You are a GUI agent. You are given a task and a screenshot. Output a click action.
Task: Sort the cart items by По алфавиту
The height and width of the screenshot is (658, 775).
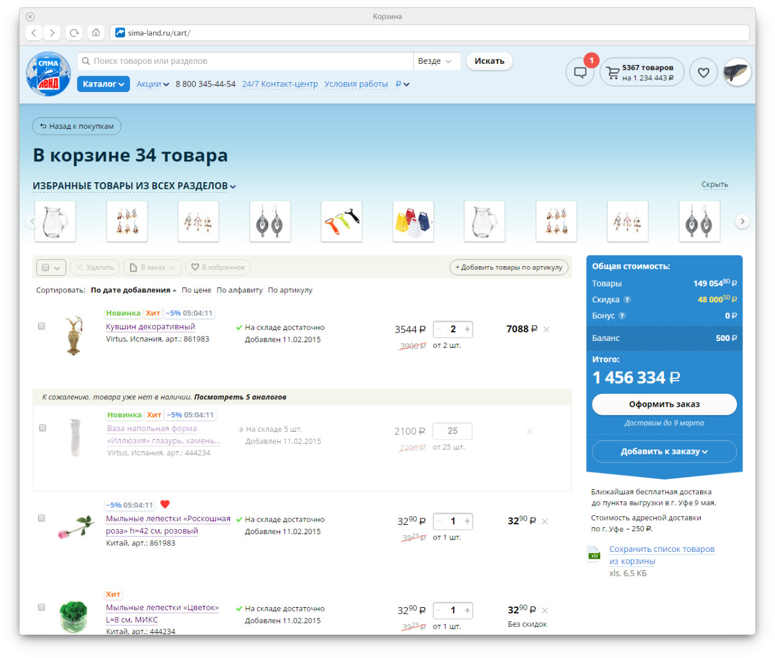click(239, 290)
